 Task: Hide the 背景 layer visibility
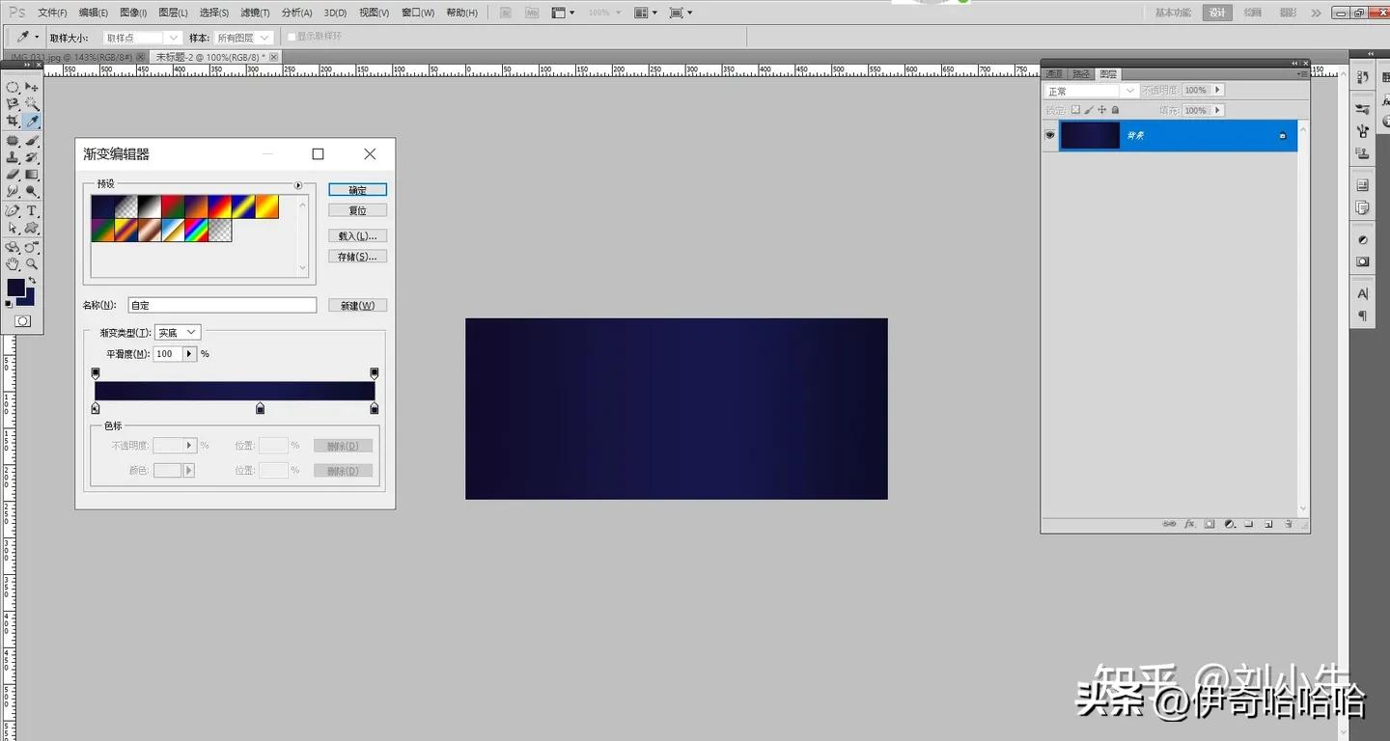pyautogui.click(x=1049, y=135)
